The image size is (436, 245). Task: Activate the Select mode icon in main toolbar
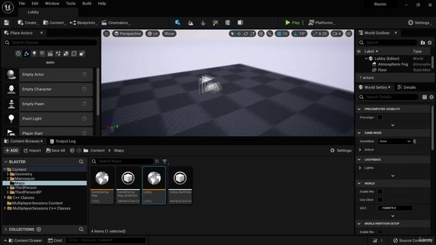pyautogui.click(x=177, y=22)
